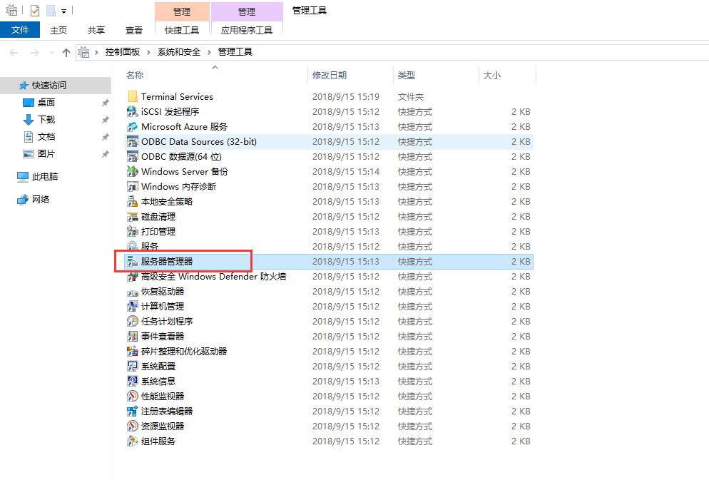
Task: Select 网络 in the navigation pane
Action: point(40,199)
